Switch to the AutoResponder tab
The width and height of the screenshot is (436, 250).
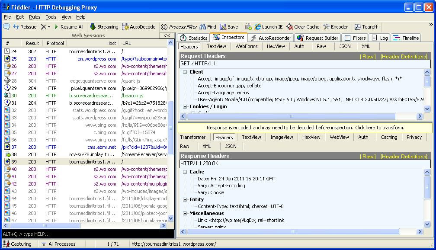click(271, 38)
